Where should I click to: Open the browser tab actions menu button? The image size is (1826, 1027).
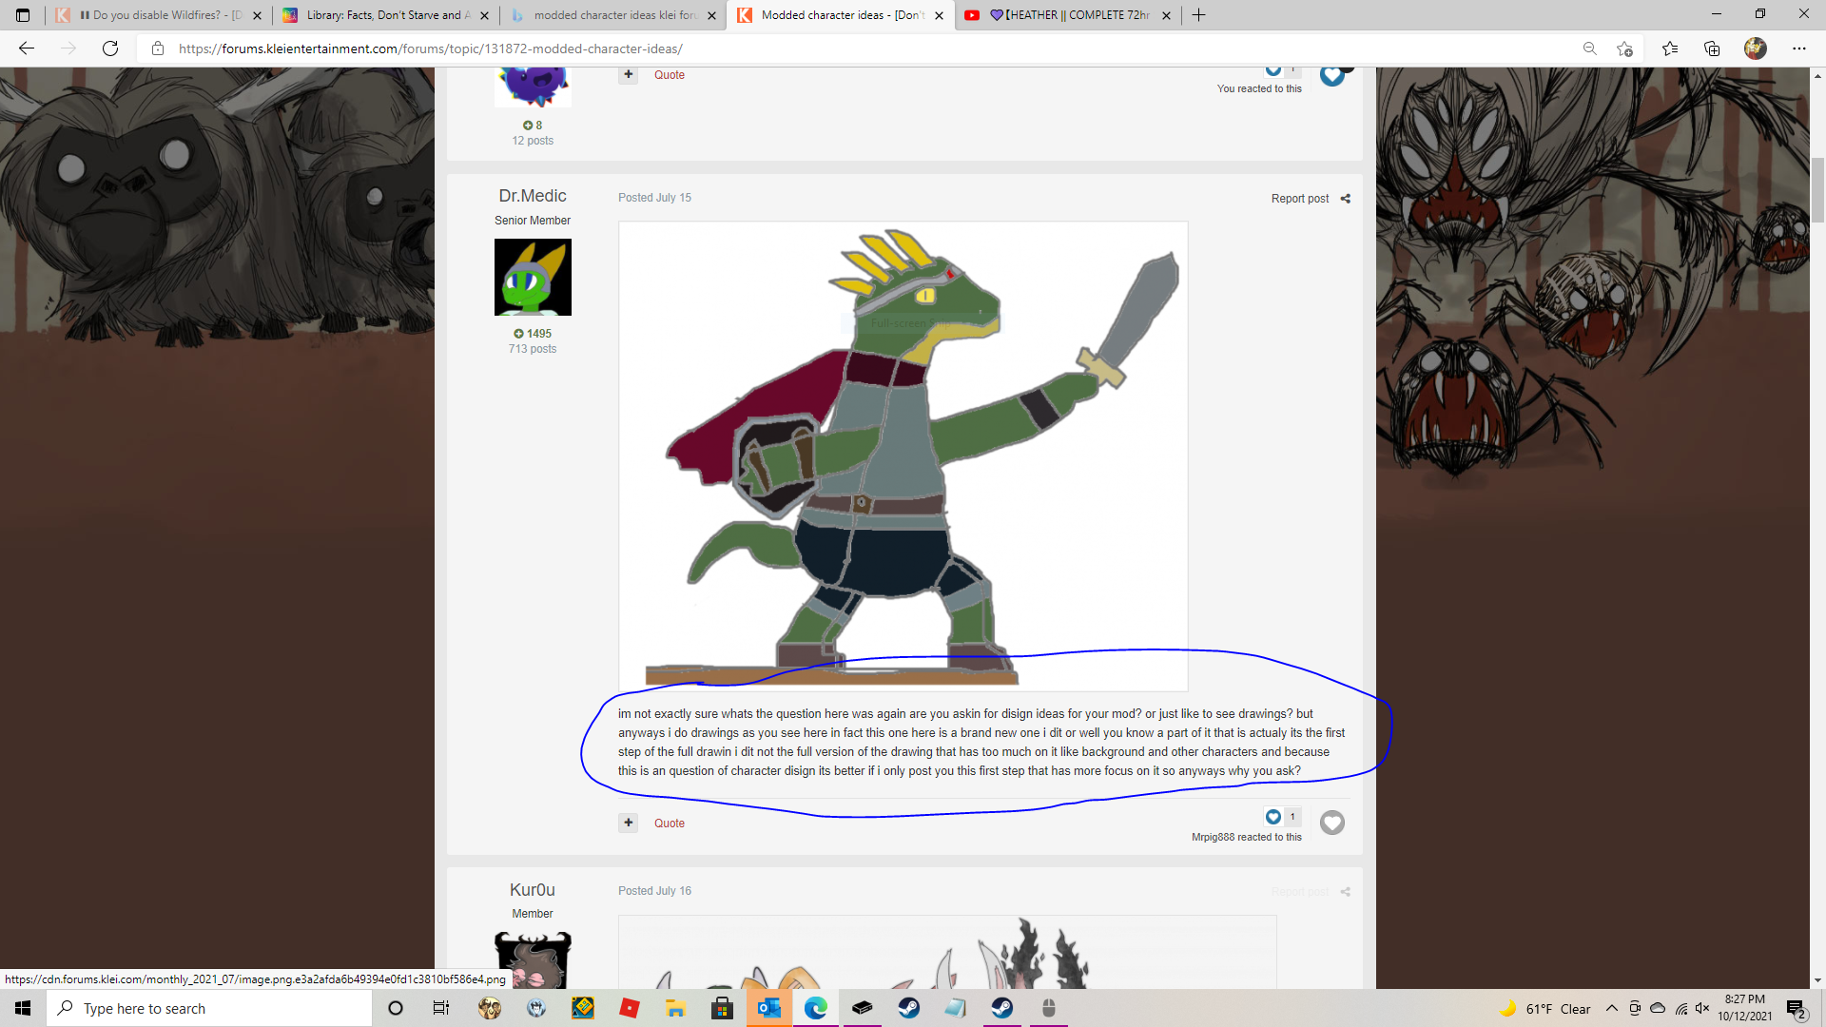[x=23, y=15]
